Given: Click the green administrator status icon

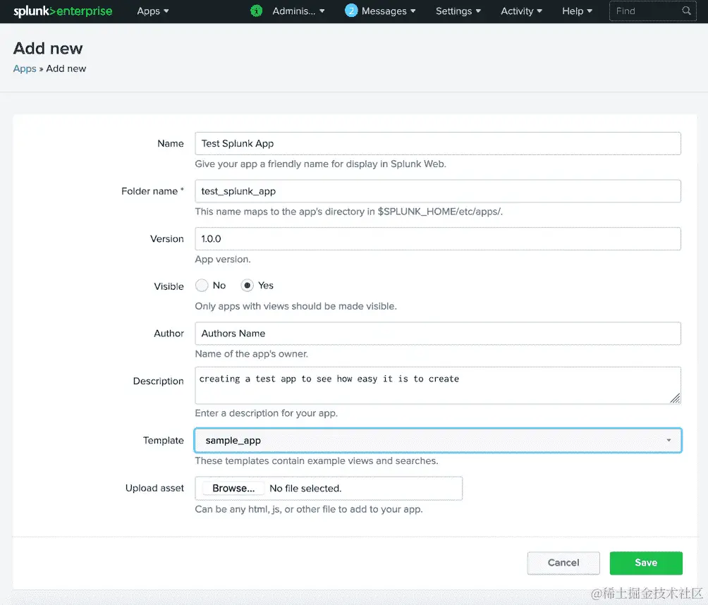Looking at the screenshot, I should 257,11.
